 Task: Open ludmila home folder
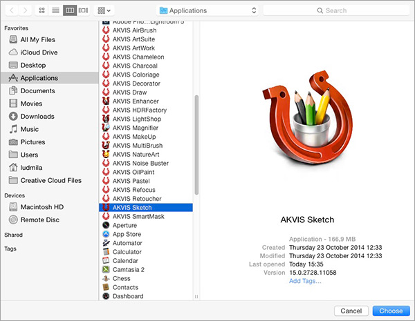pyautogui.click(x=50, y=168)
